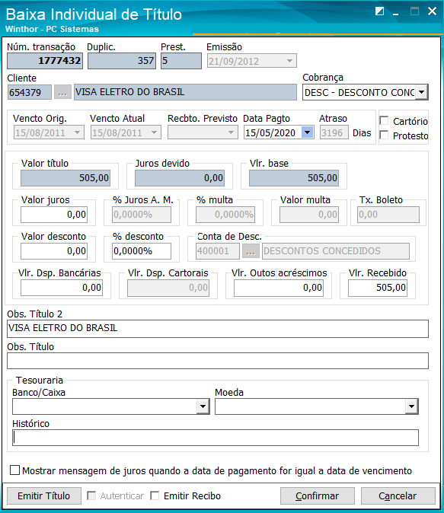Open the Data Pagto calendar dropdown
The width and height of the screenshot is (444, 513).
[307, 132]
